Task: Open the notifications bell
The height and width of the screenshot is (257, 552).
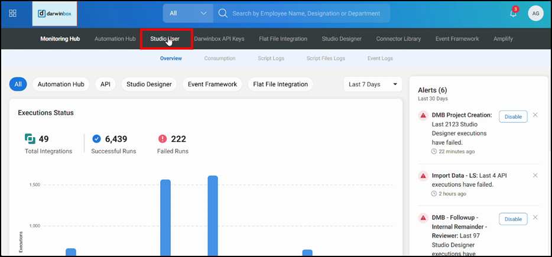Action: [x=513, y=13]
